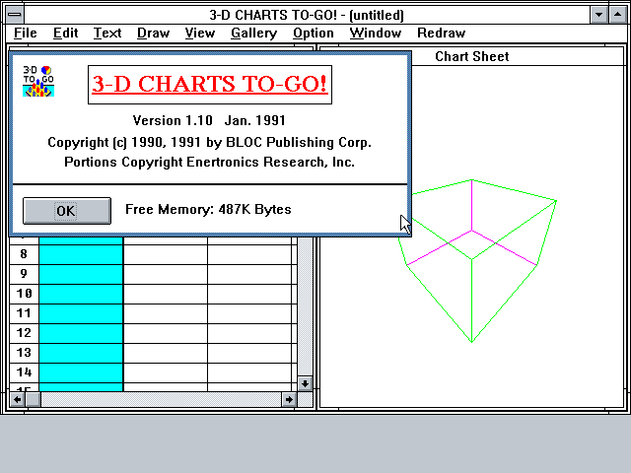Select row header 8
This screenshot has width=631, height=473.
click(x=24, y=254)
